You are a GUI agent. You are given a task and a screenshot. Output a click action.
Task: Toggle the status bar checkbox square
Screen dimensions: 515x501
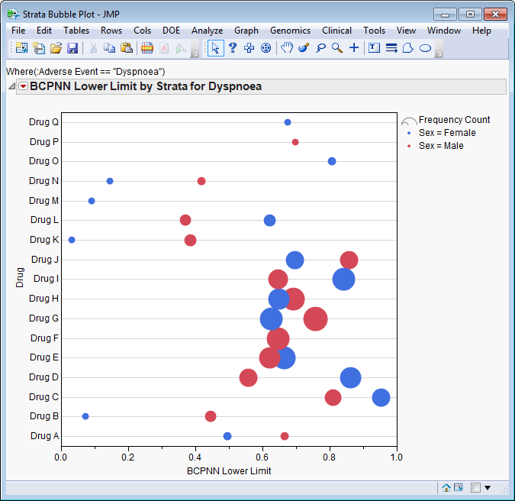click(x=475, y=487)
